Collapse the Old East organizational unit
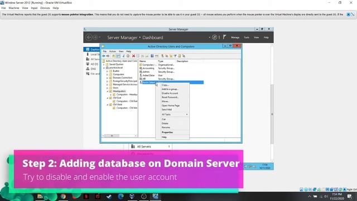This screenshot has width=357, height=201. point(107,98)
